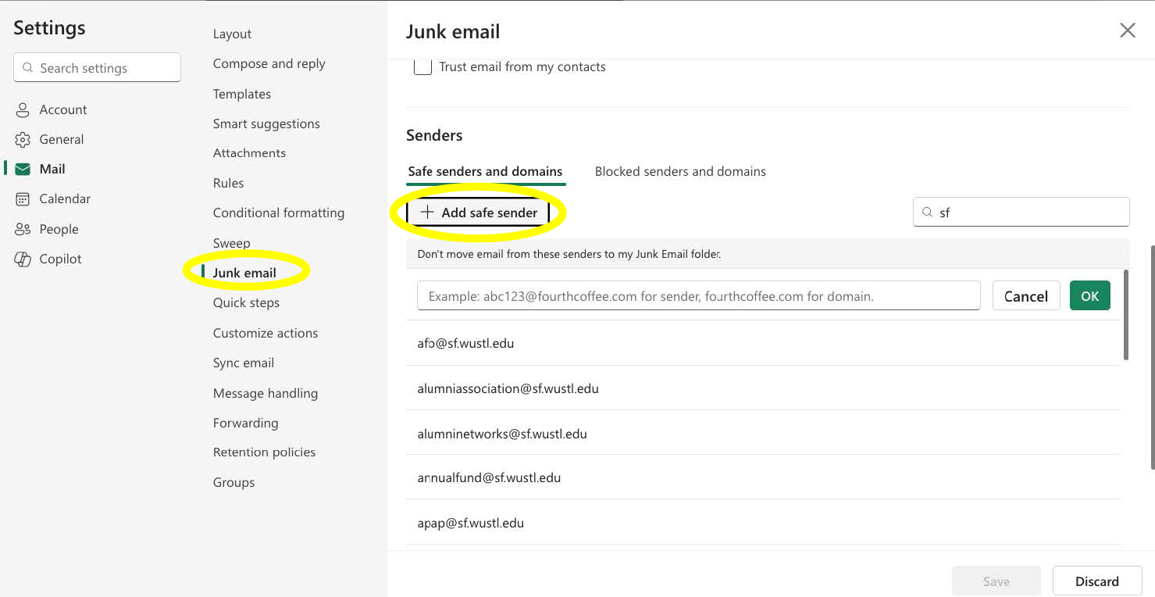Open the Rules settings page
This screenshot has height=597, width=1155.
tap(228, 183)
